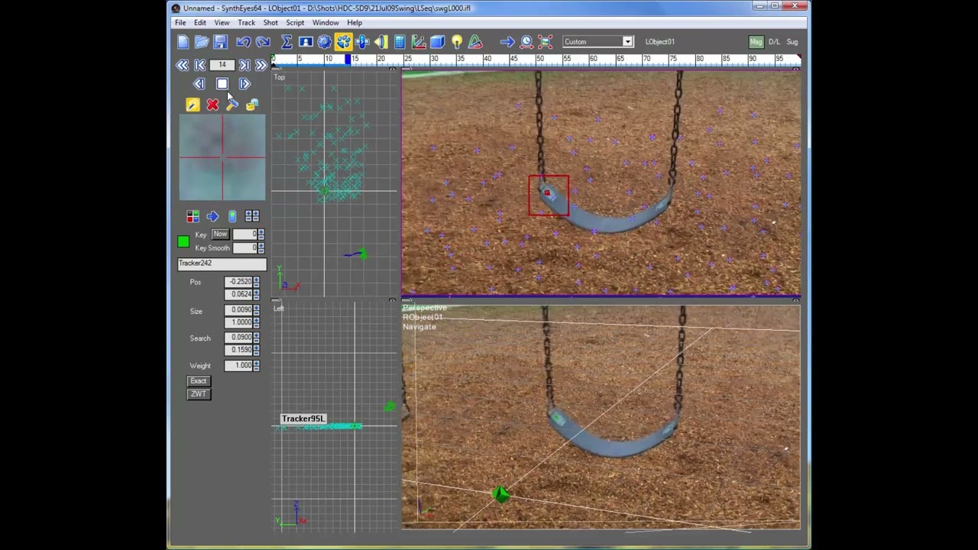This screenshot has height=550, width=978.
Task: Adjust the Size 0.0090 spinner
Action: tap(256, 310)
